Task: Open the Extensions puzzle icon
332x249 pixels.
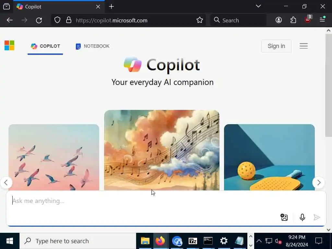Action: (x=293, y=20)
